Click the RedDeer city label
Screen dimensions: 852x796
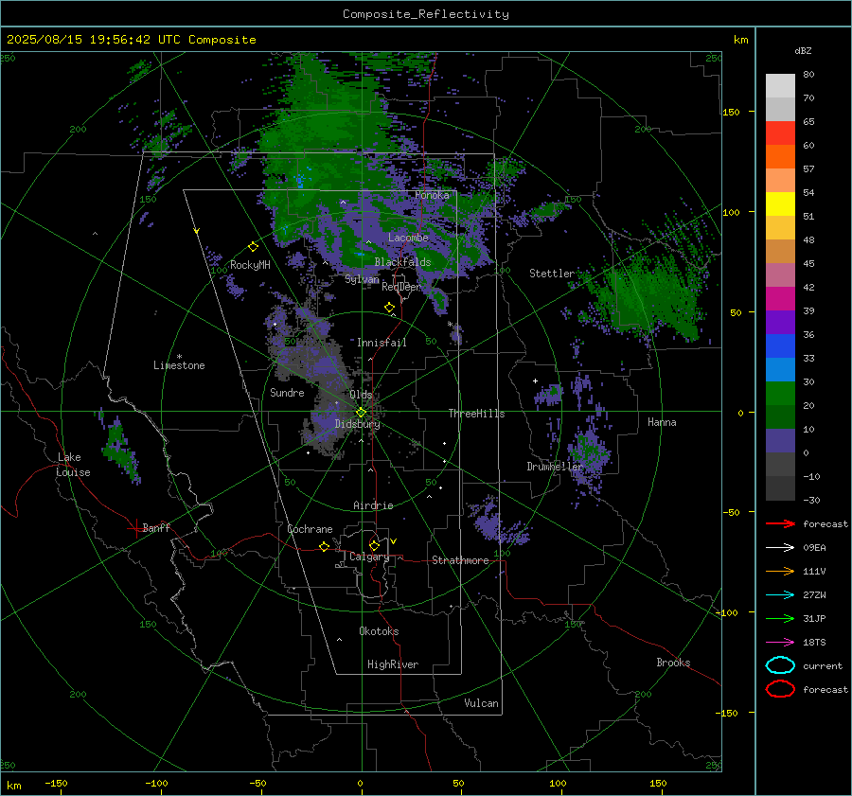point(401,287)
